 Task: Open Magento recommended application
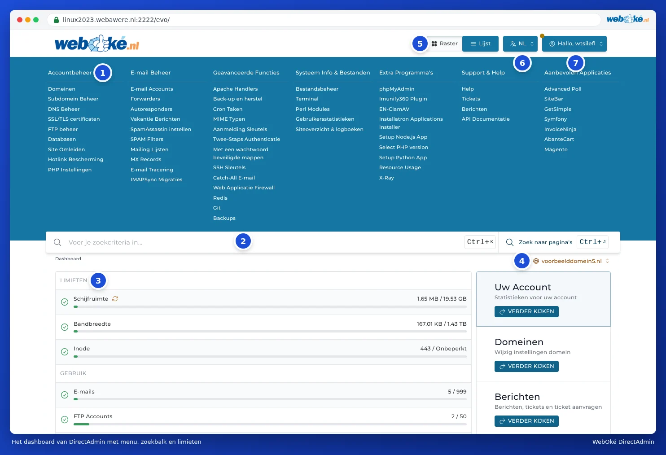tap(556, 150)
